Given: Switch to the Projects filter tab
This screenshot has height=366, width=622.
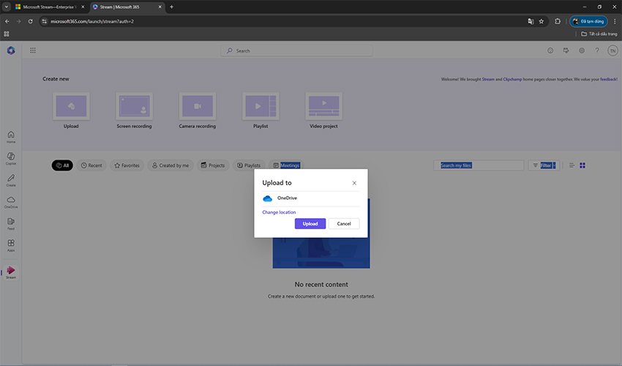Looking at the screenshot, I should tap(213, 165).
